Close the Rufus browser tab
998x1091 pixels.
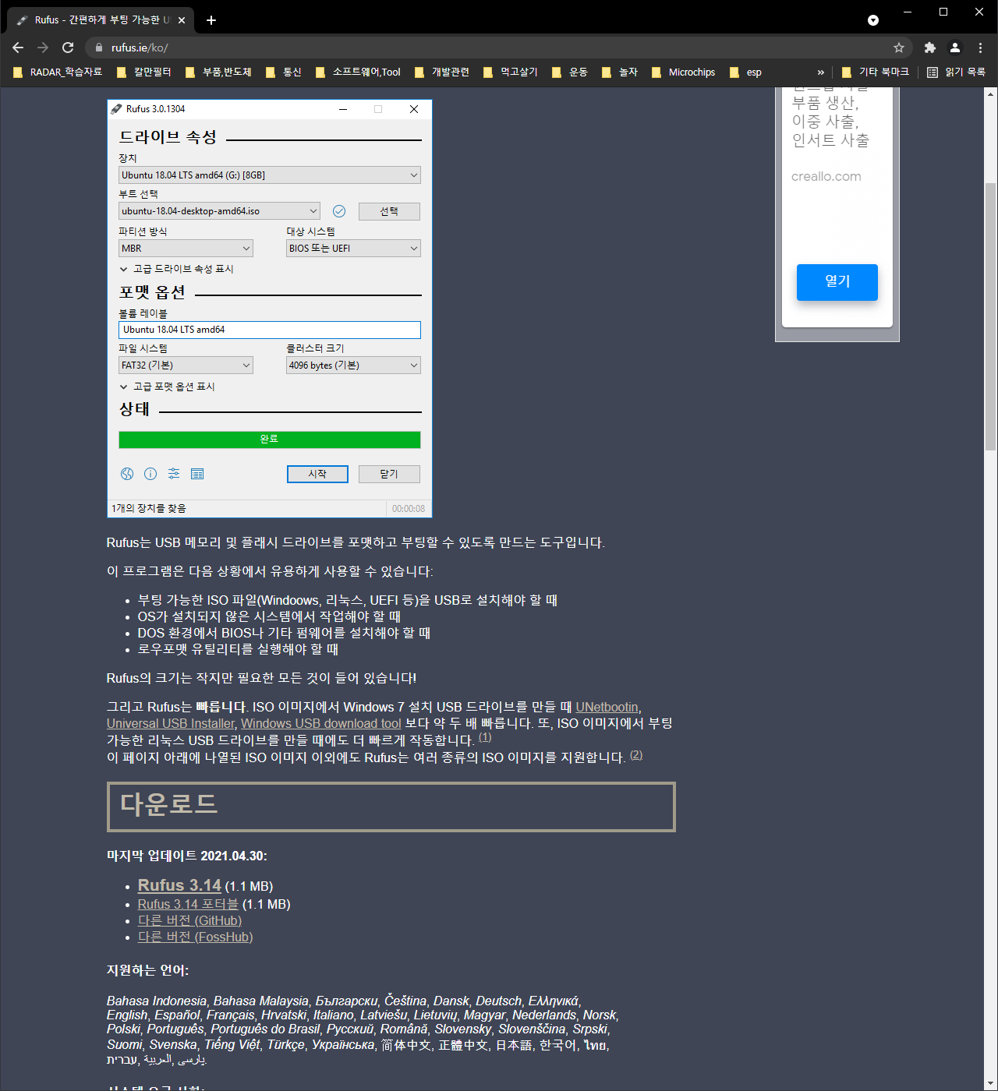click(x=182, y=20)
